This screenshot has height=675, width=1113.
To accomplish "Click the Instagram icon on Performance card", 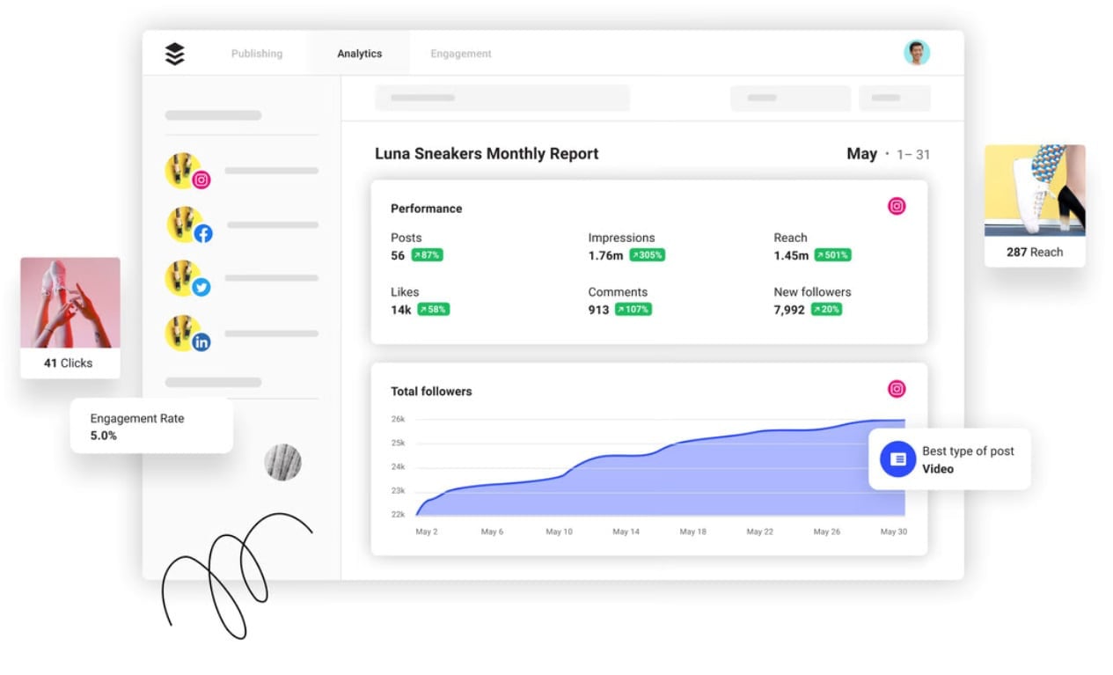I will coord(897,207).
